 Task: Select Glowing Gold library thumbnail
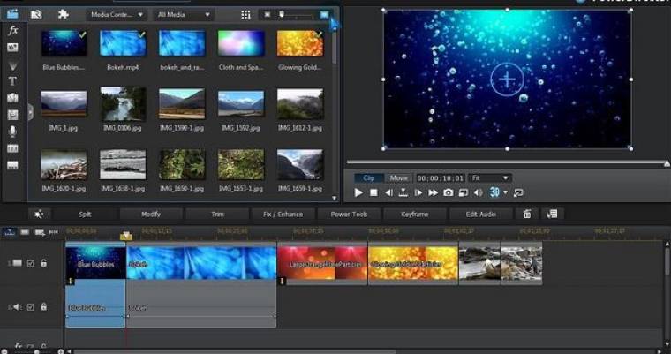click(300, 43)
